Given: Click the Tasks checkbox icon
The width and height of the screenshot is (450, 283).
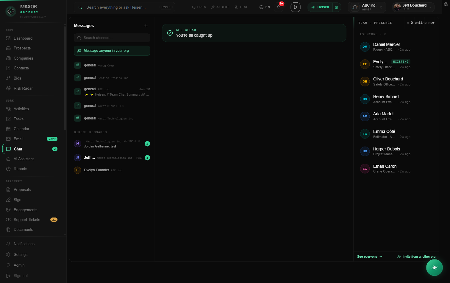Looking at the screenshot, I should click(x=8, y=119).
